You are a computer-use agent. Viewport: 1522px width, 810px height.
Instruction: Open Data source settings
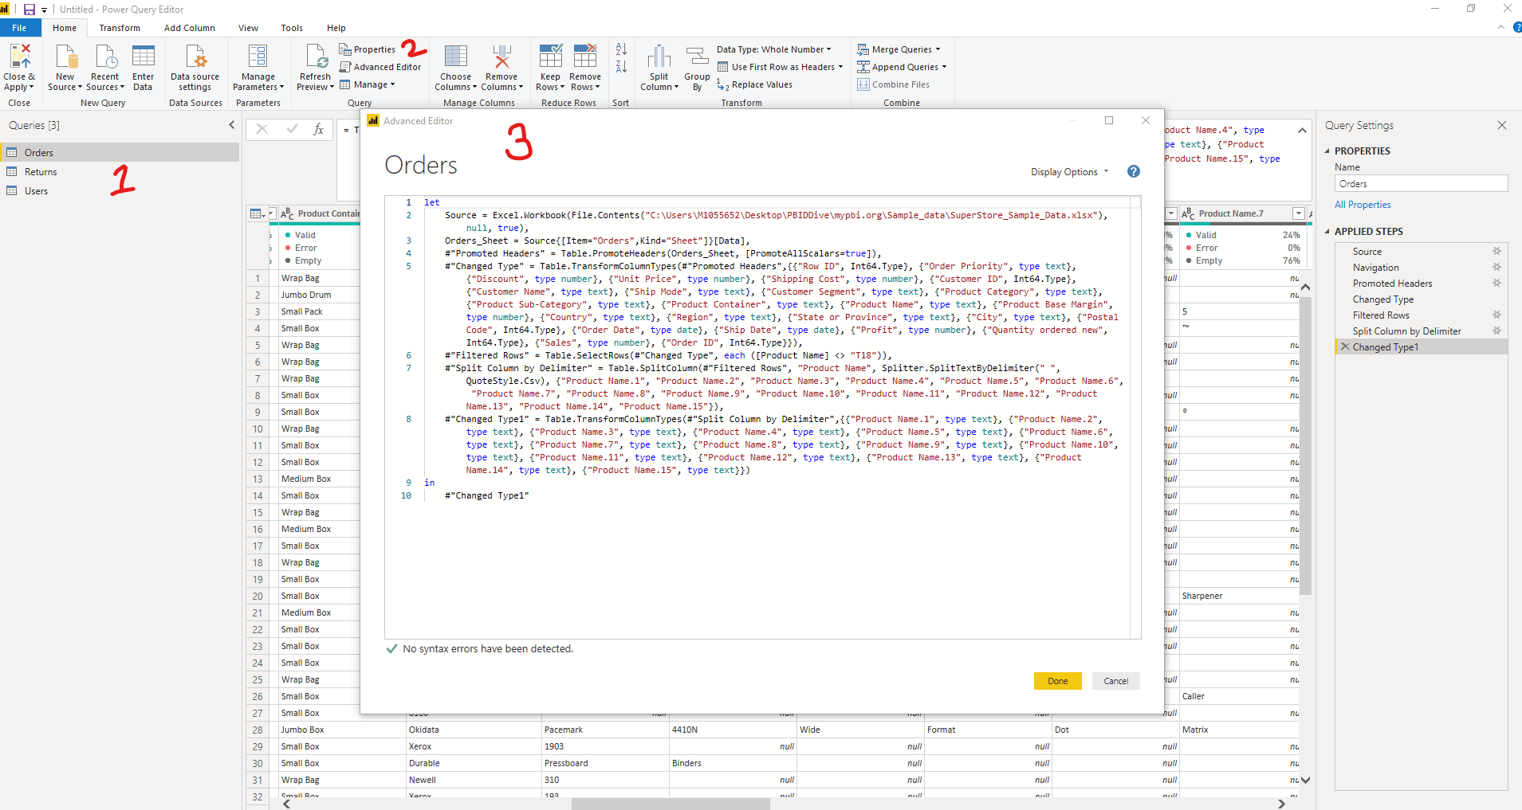[195, 68]
